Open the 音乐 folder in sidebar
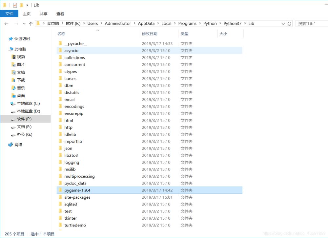Screen dimensions: 328x238 point(18,88)
